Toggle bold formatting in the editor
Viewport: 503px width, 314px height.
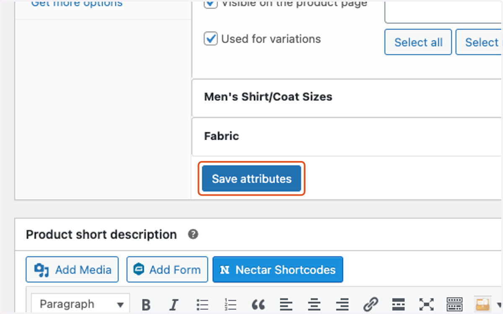145,304
